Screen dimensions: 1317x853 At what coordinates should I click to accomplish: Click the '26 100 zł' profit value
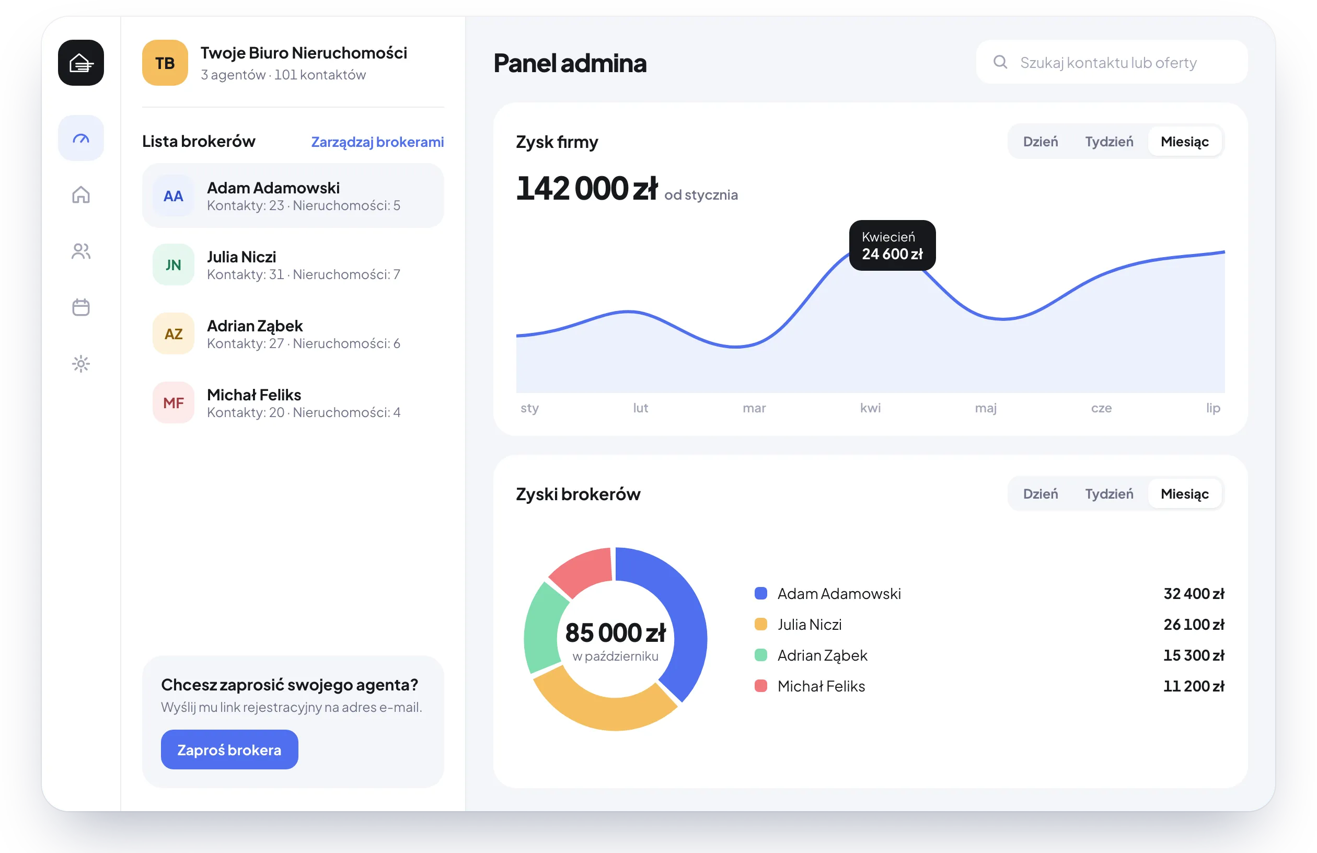click(1194, 625)
